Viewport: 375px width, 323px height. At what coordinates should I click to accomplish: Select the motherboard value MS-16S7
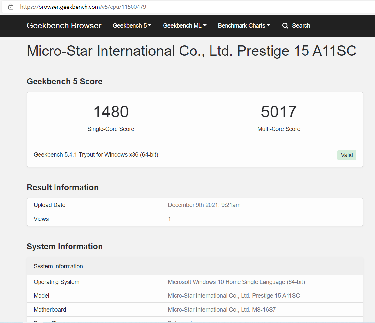[x=222, y=310]
